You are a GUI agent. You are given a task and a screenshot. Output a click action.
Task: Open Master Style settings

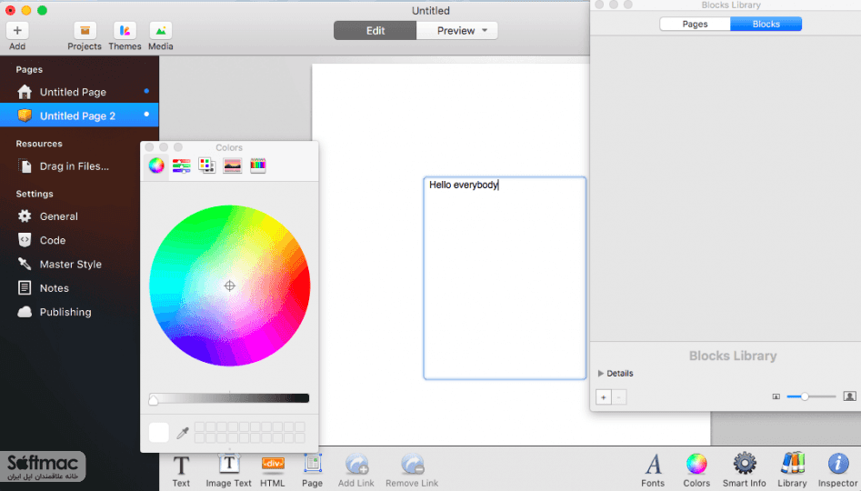click(70, 265)
